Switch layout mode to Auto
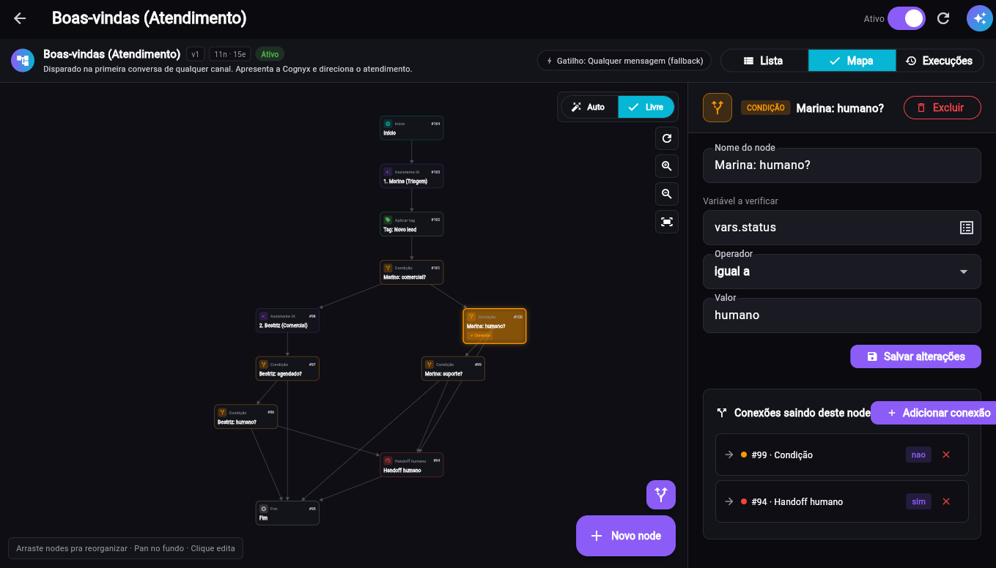Image resolution: width=996 pixels, height=568 pixels. 589,107
